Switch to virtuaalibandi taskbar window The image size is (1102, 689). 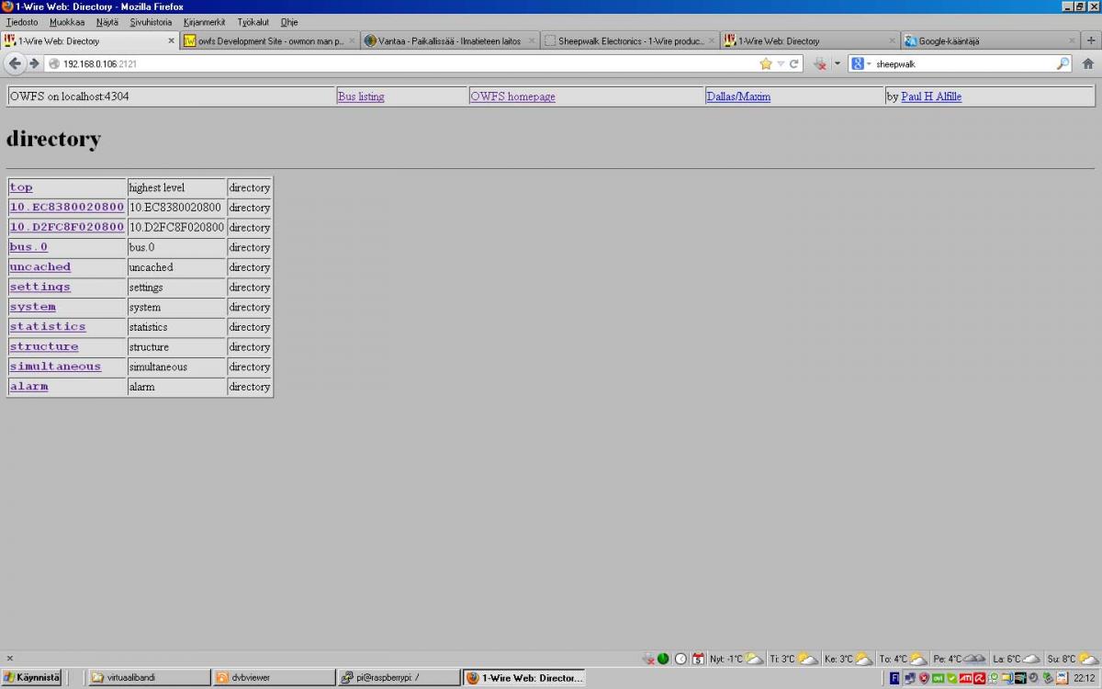click(x=150, y=678)
